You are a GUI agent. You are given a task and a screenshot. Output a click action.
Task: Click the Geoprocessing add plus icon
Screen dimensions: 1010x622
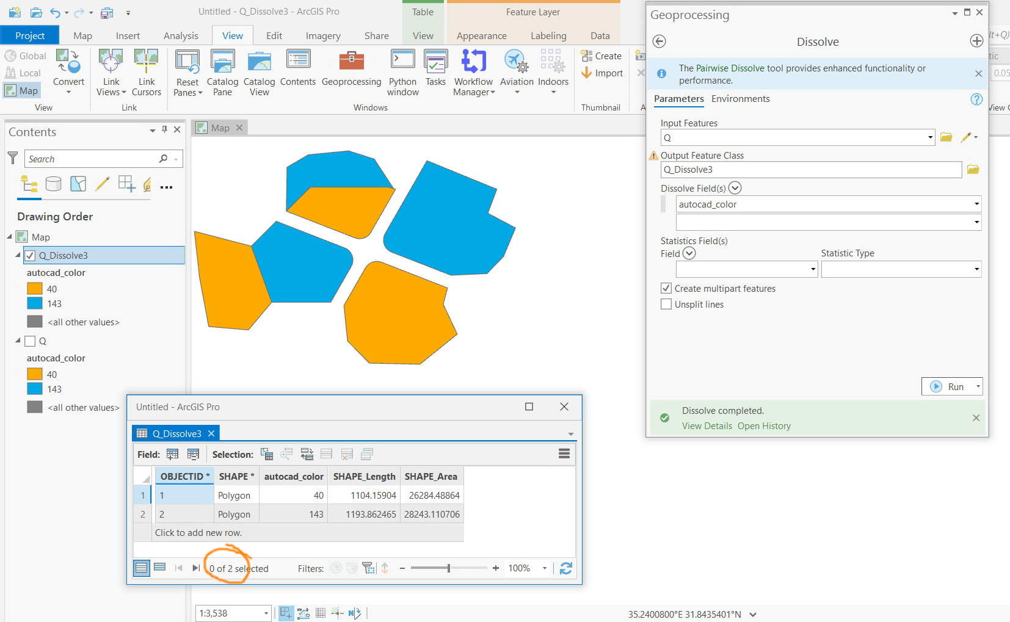[976, 41]
